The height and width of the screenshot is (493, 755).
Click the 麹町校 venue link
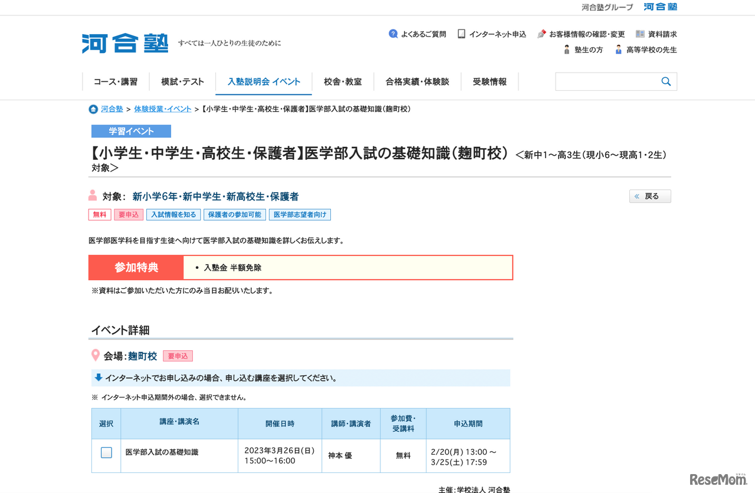click(x=143, y=356)
